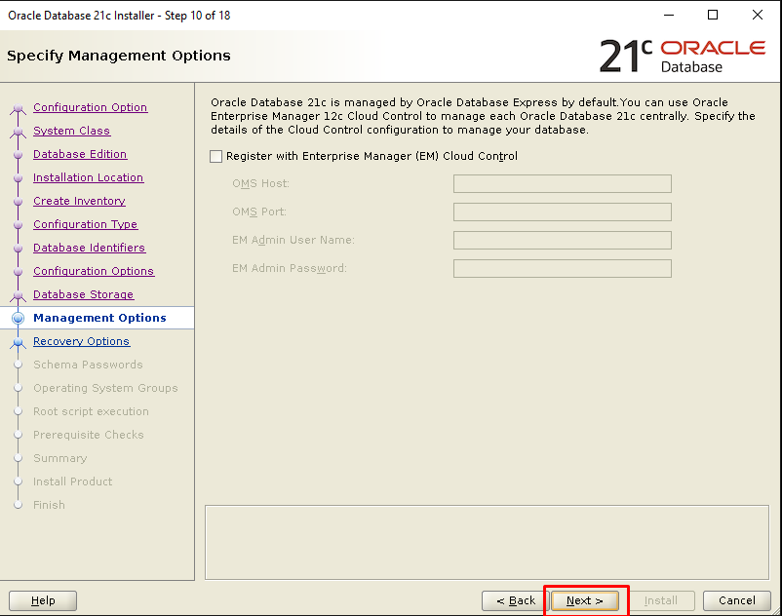Click the Installation Location step marker icon
The image size is (782, 616).
click(18, 178)
